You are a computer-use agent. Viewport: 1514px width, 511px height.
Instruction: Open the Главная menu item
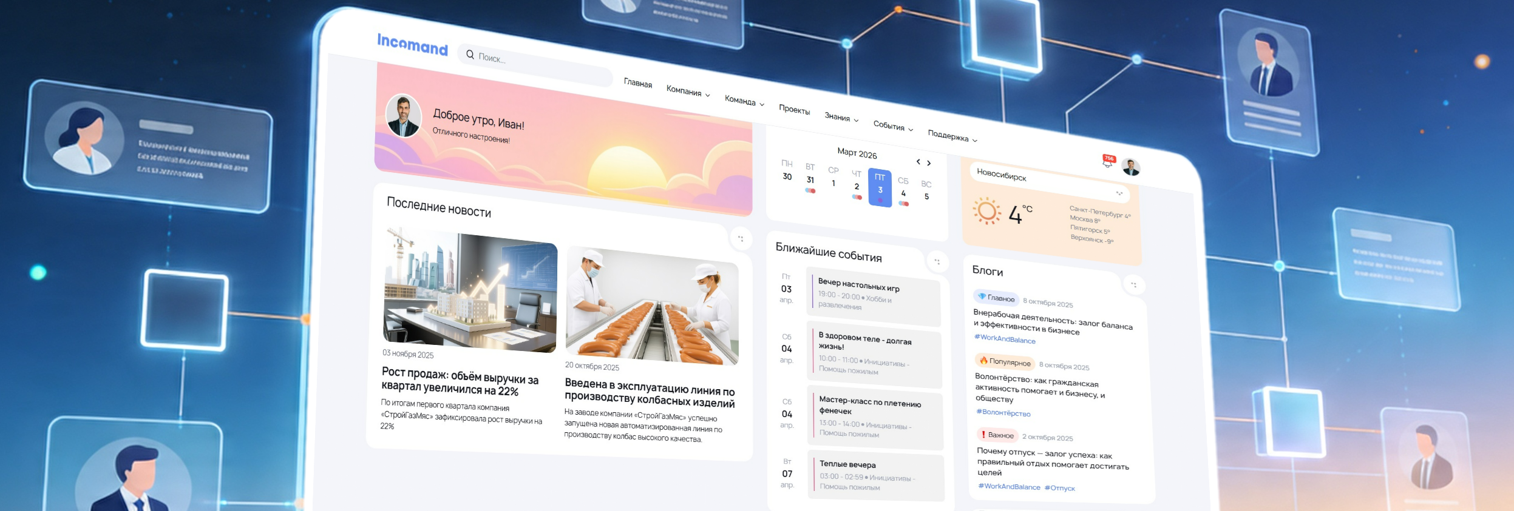click(637, 83)
